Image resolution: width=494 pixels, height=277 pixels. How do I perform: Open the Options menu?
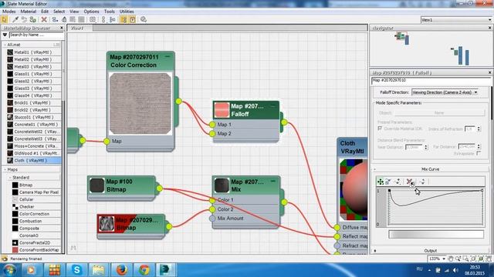pos(91,12)
